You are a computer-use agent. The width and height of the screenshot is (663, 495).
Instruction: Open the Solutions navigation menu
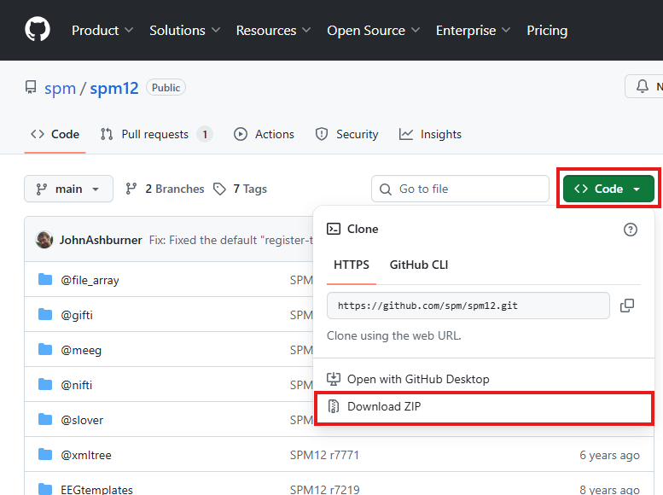184,30
